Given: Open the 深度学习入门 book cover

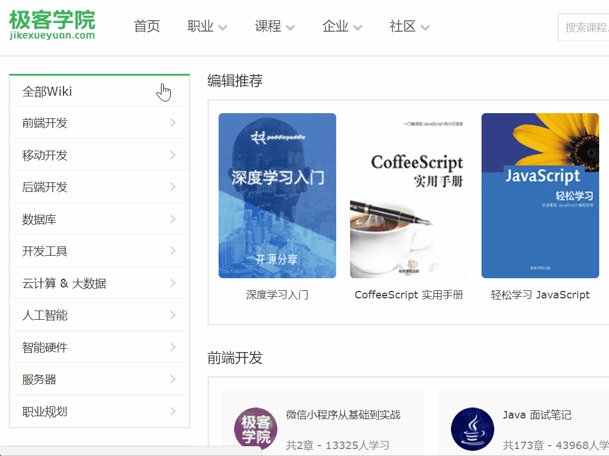Looking at the screenshot, I should [x=277, y=196].
